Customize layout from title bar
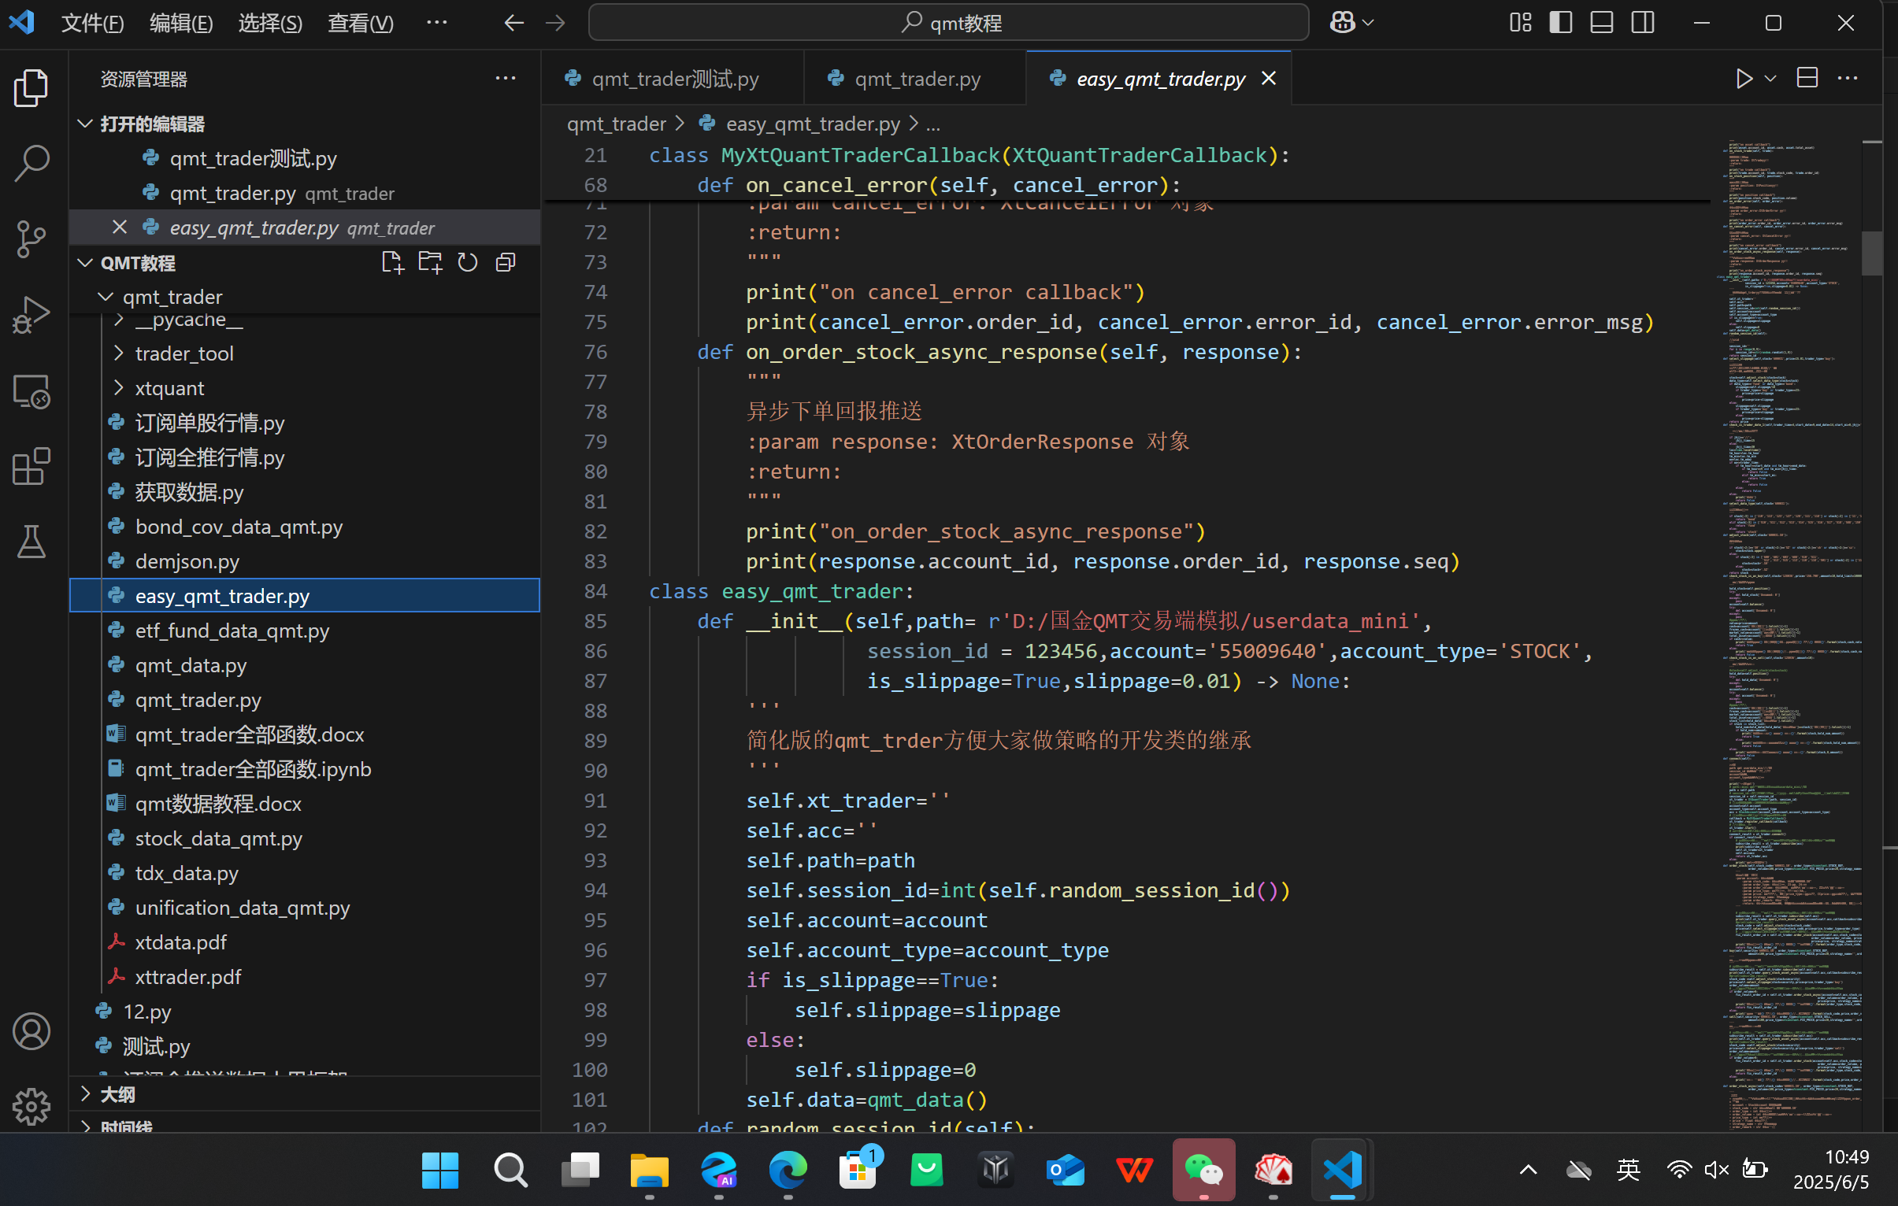This screenshot has height=1206, width=1898. (x=1521, y=23)
